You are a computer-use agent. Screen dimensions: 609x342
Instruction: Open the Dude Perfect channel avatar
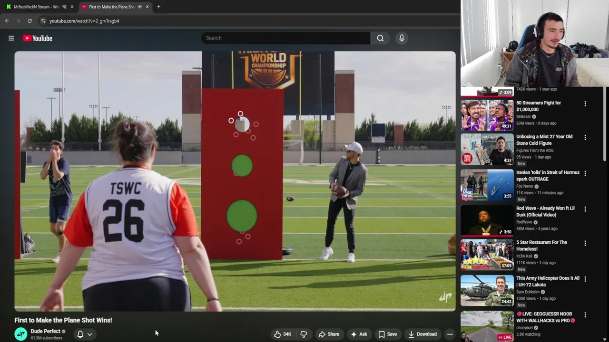pyautogui.click(x=21, y=334)
